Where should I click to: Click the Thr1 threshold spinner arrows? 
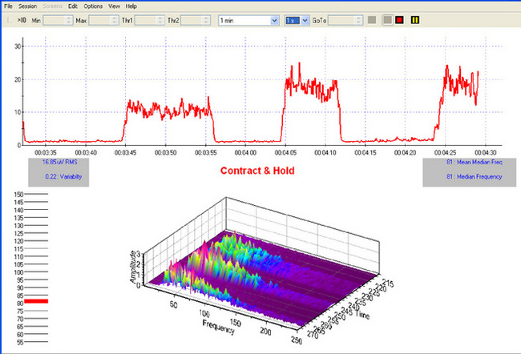tap(160, 19)
